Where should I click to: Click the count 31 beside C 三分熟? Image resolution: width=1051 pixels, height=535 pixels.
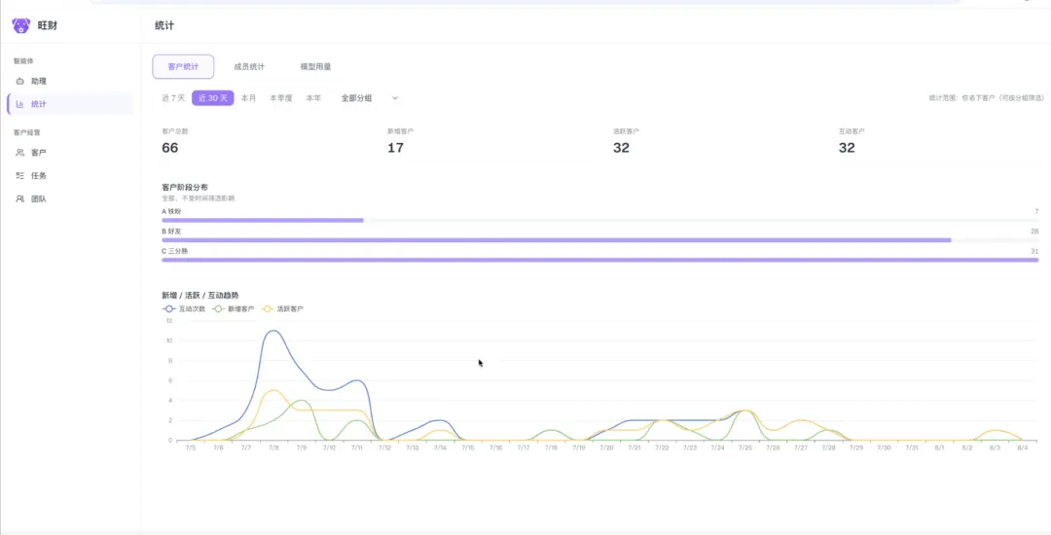click(x=1034, y=251)
